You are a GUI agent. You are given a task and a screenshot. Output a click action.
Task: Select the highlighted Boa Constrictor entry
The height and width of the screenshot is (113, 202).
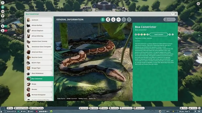[x=40, y=79]
